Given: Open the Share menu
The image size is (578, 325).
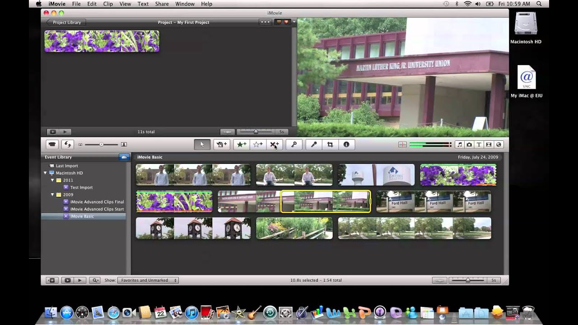Looking at the screenshot, I should coord(161,4).
